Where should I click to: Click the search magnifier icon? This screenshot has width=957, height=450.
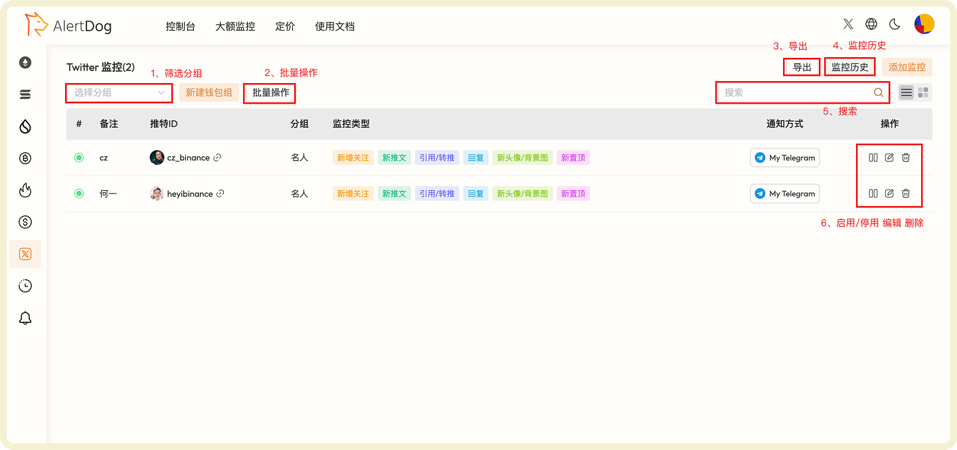tap(879, 92)
